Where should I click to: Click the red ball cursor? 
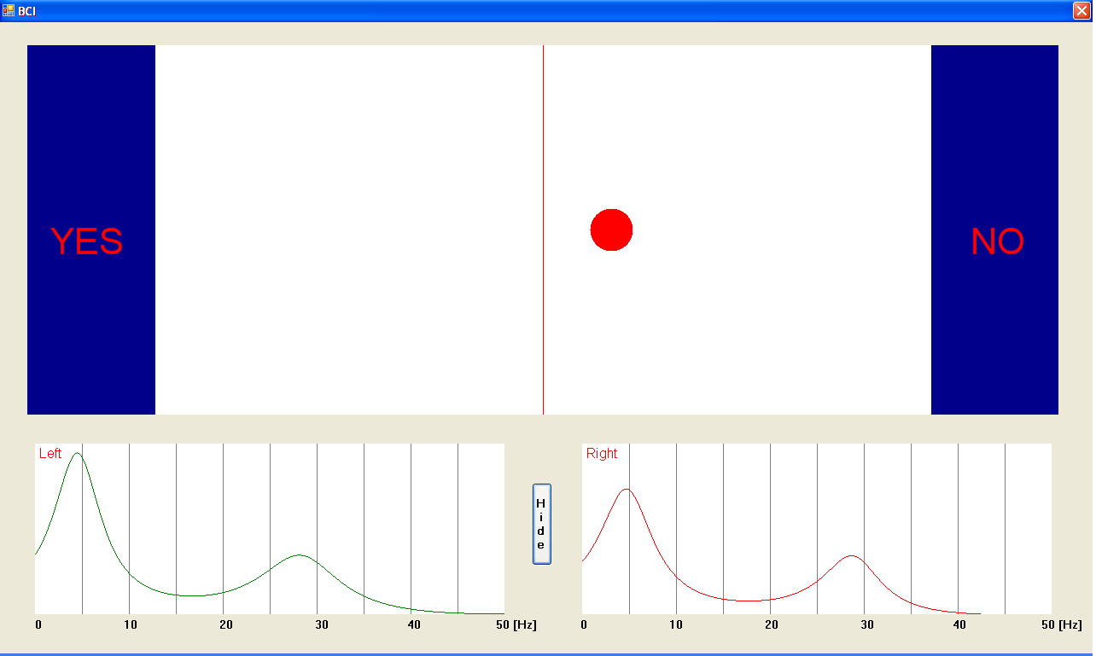[611, 229]
